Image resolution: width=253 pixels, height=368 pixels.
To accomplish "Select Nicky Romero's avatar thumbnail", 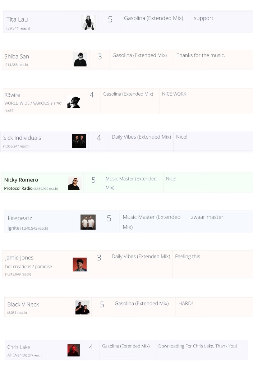I will coord(75,183).
